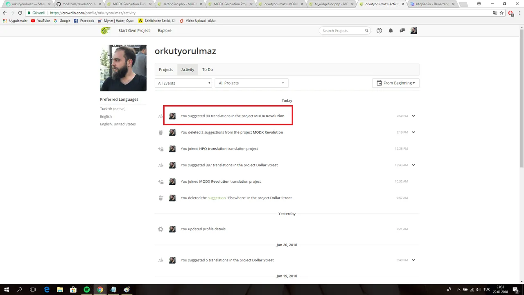
Task: Open MODX Revolution link in 90 translations entry
Action: (x=269, y=116)
